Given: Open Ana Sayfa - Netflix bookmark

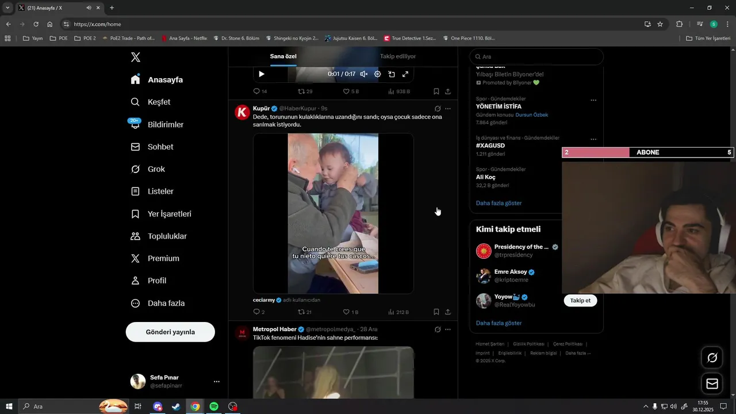Looking at the screenshot, I should [x=184, y=39].
